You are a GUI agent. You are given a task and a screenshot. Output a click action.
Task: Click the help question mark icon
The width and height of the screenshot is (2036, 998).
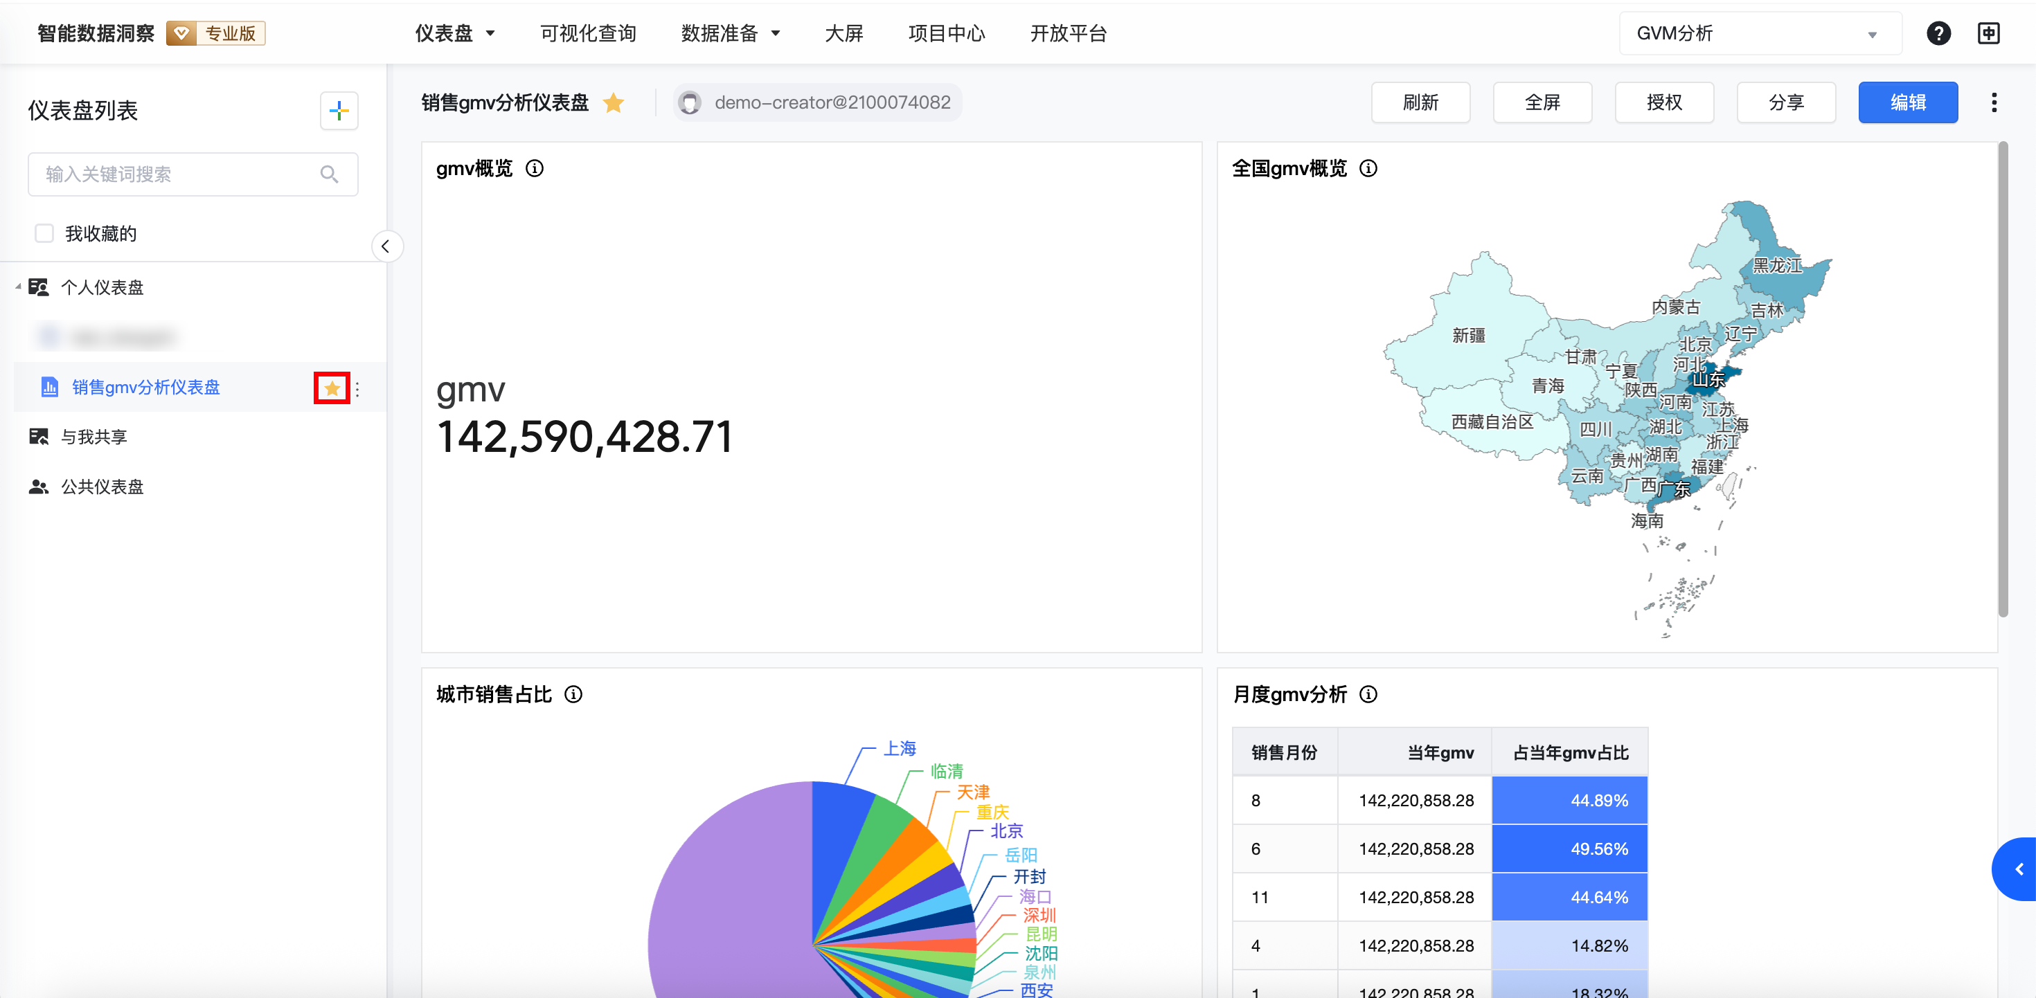tap(1938, 33)
